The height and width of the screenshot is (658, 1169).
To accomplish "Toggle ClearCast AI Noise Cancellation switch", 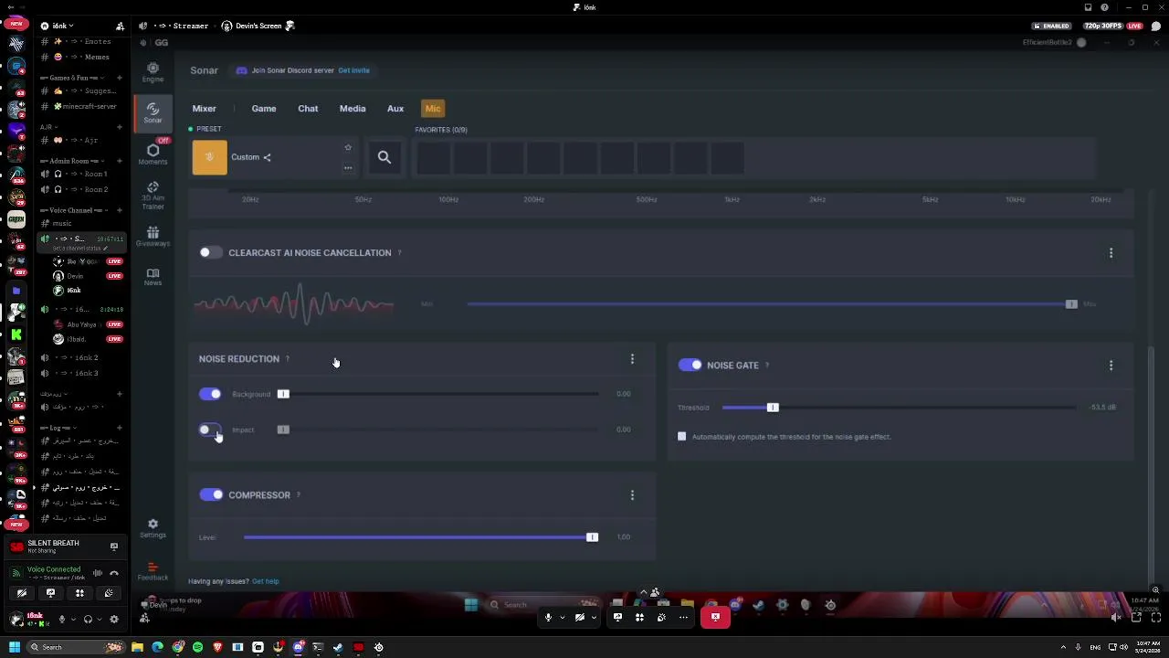I will [210, 253].
